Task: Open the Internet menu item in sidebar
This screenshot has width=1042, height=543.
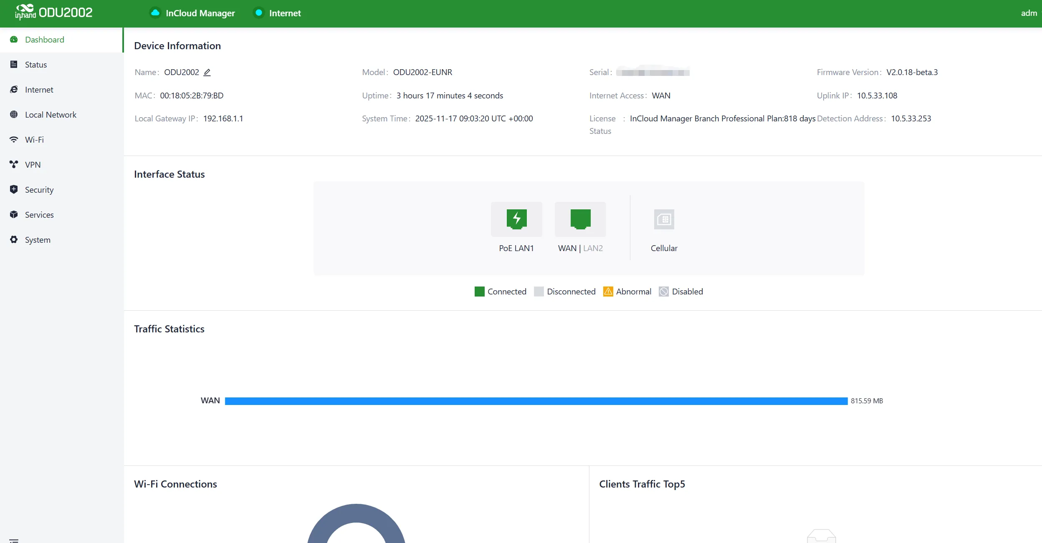Action: tap(61, 90)
